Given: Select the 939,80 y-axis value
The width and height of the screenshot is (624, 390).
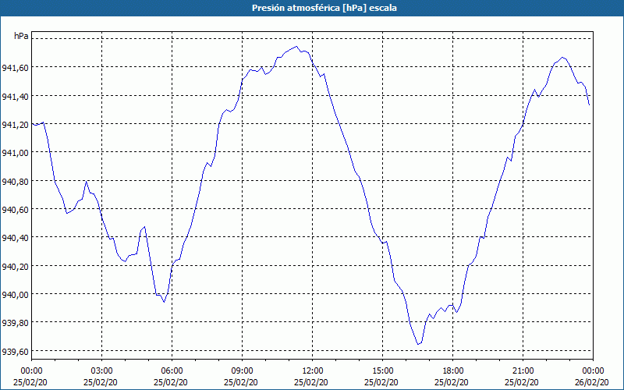Looking at the screenshot, I should 15,323.
